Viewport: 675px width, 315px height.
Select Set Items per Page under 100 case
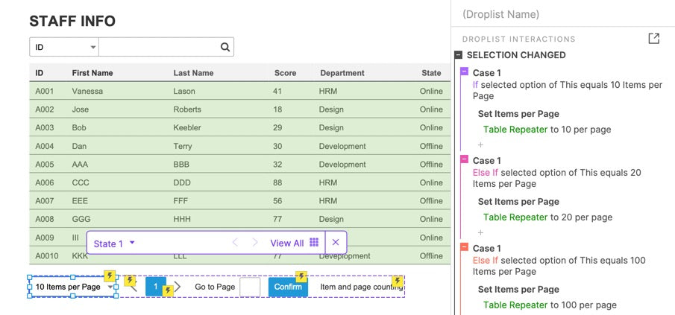(518, 289)
